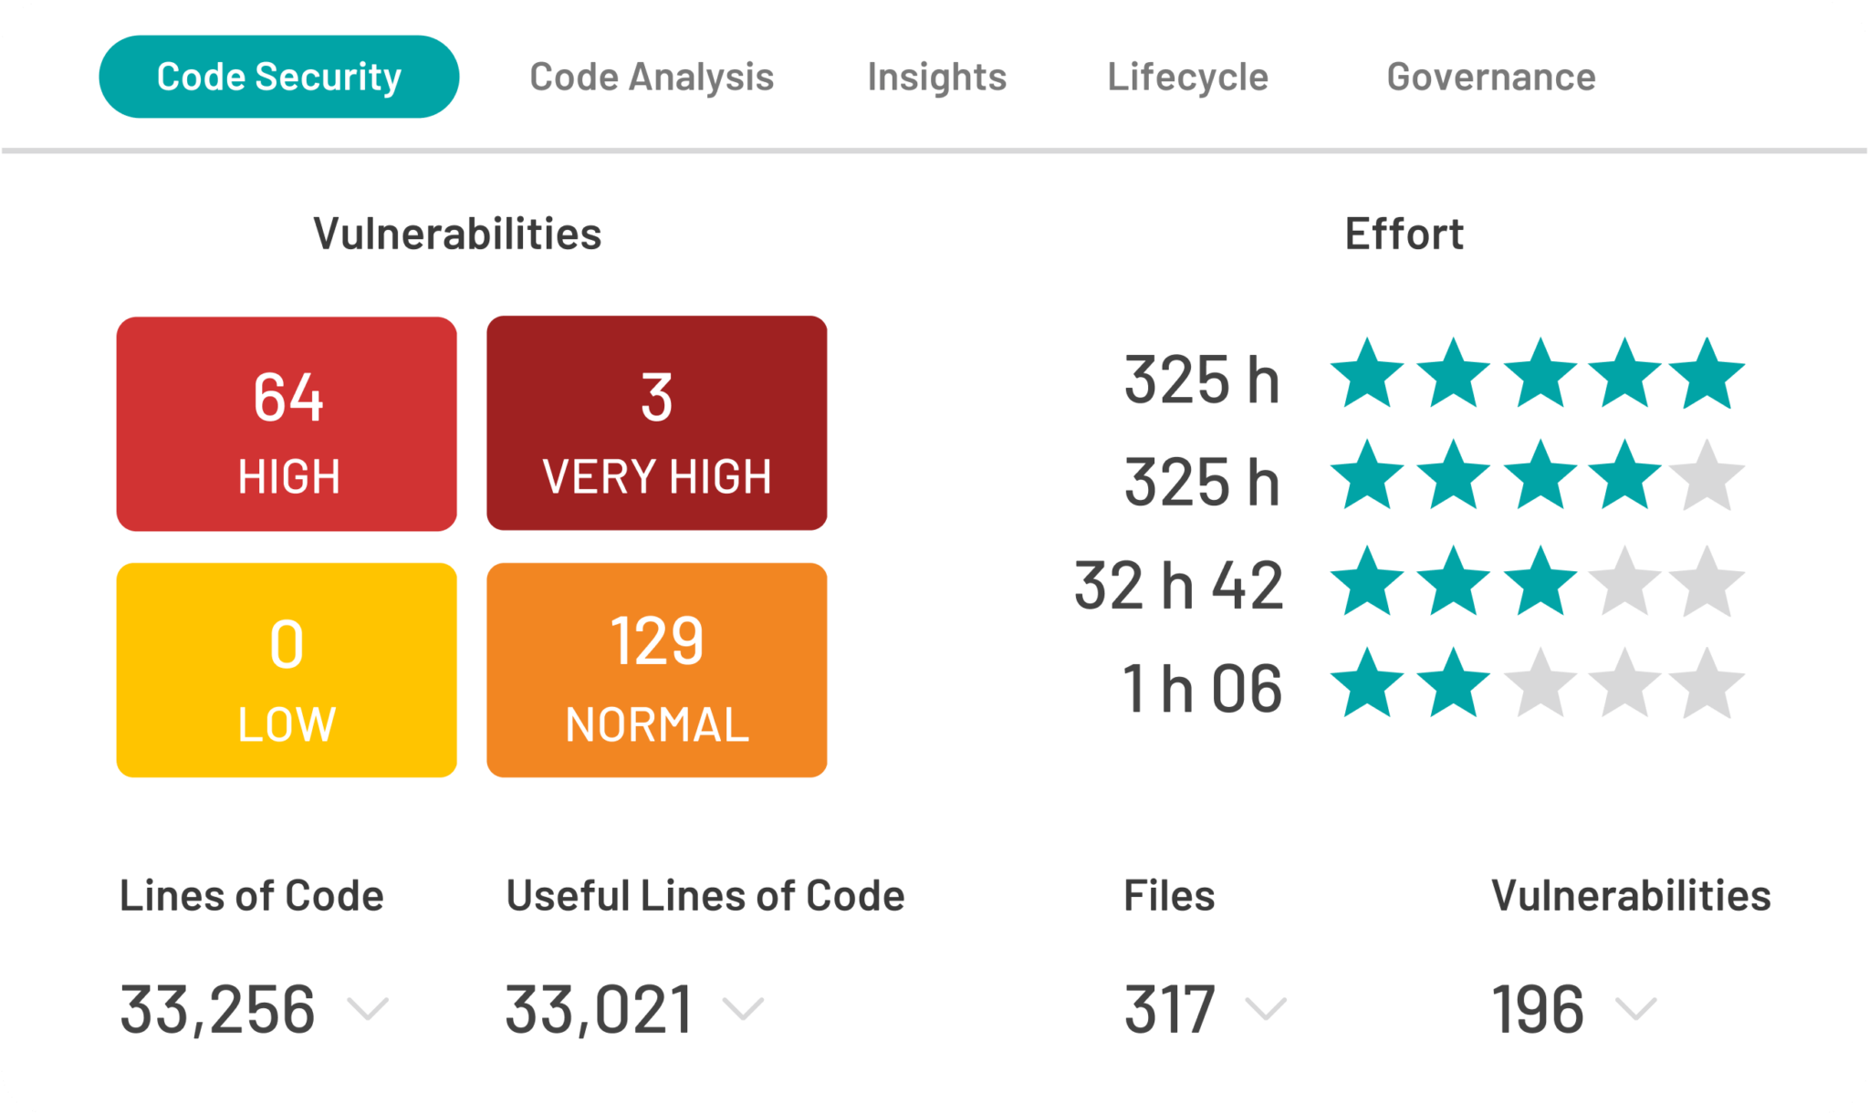The image size is (1869, 1114).
Task: Expand the Files count chevron
Action: 1266,1009
